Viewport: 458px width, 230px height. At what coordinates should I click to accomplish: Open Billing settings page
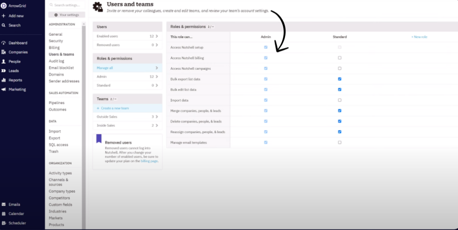(x=54, y=48)
